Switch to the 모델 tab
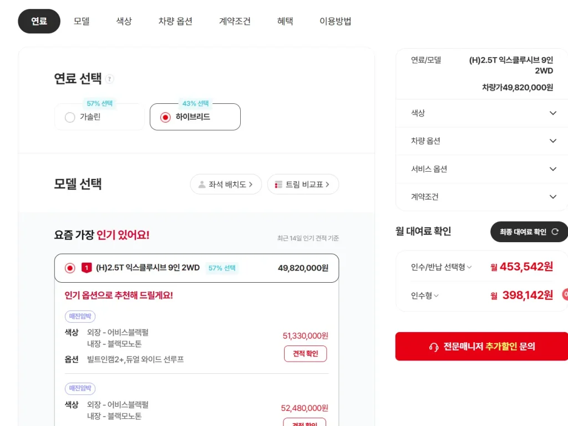Image resolution: width=568 pixels, height=426 pixels. pyautogui.click(x=82, y=21)
